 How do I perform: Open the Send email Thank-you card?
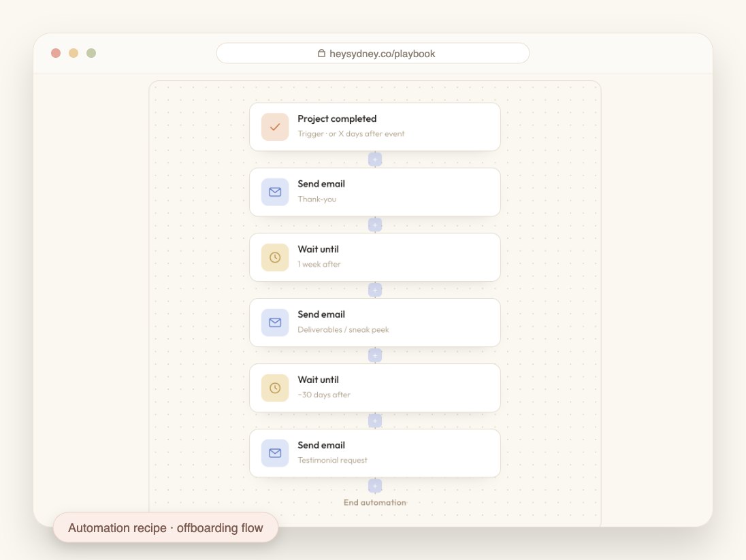[375, 192]
